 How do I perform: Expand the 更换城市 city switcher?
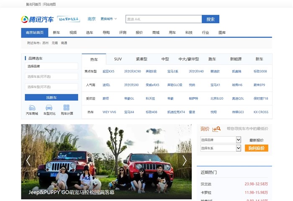(109, 19)
